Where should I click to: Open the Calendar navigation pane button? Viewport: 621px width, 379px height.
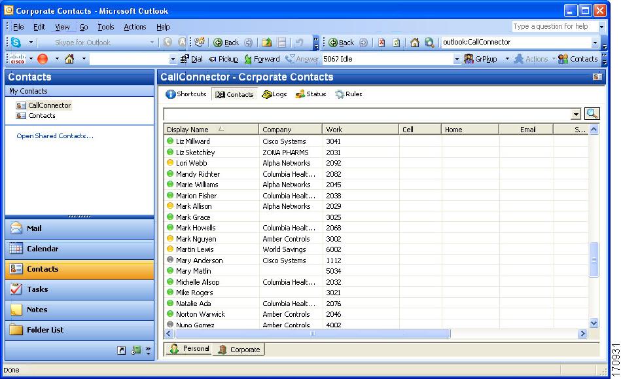point(80,249)
